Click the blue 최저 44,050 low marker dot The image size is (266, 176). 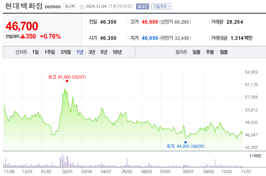tap(185, 142)
